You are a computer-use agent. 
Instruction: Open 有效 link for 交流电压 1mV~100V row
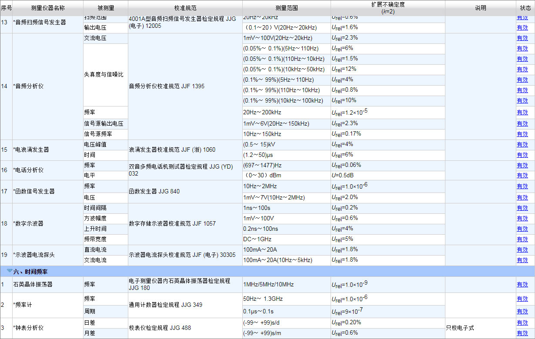tap(522, 38)
